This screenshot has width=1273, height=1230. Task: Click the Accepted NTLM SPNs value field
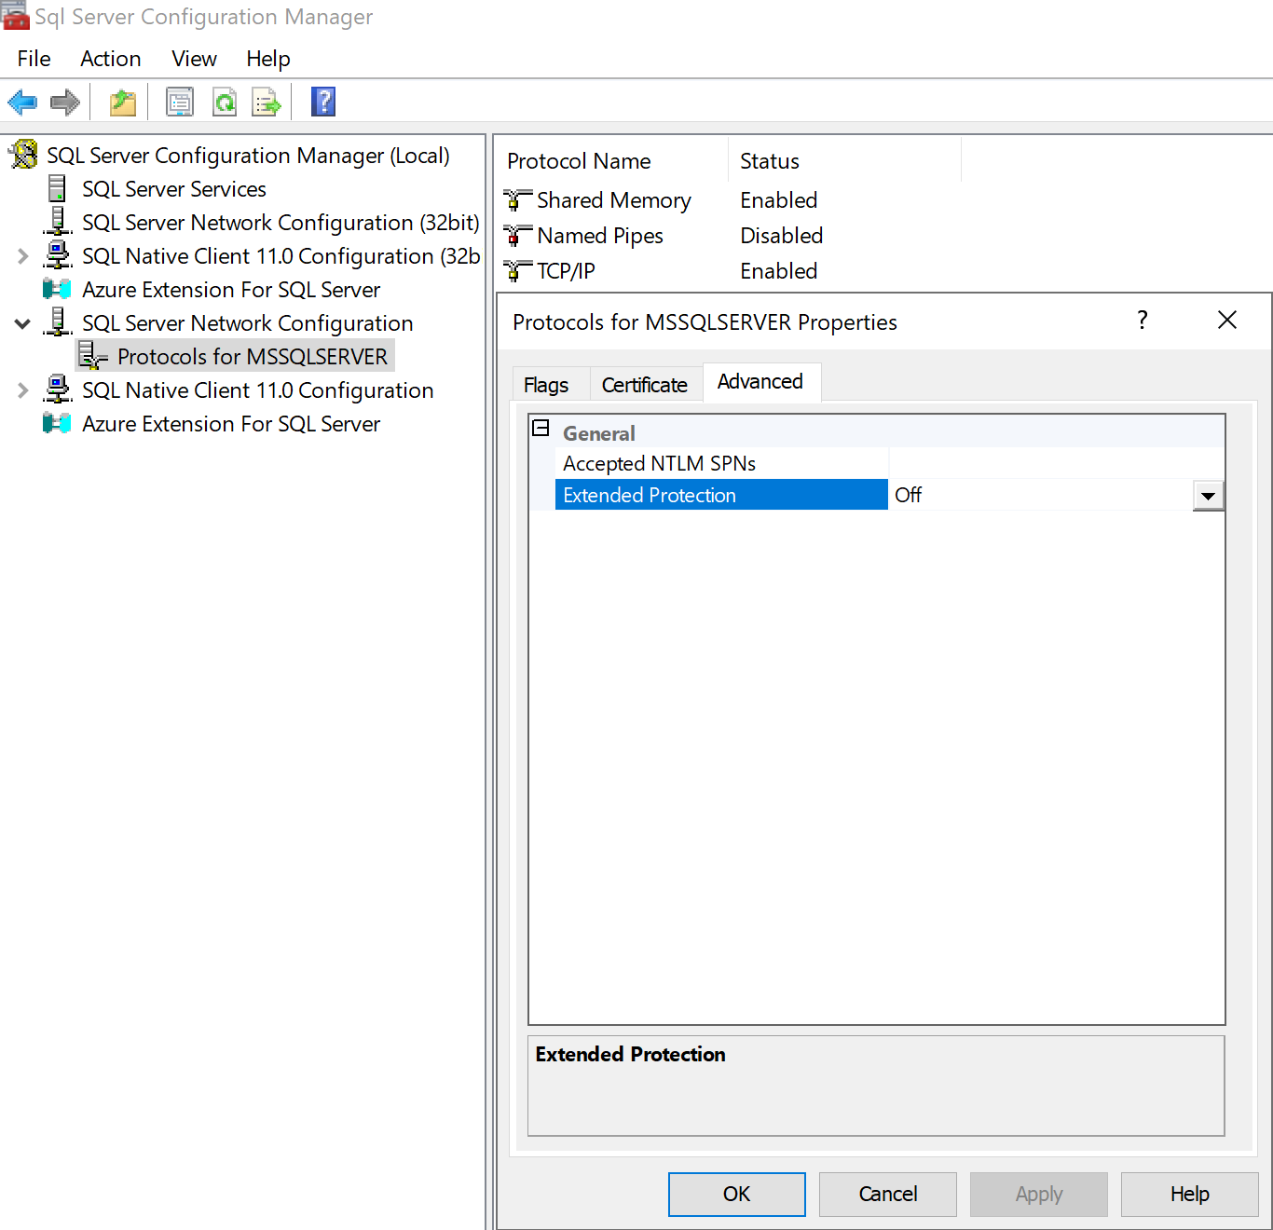click(1055, 463)
